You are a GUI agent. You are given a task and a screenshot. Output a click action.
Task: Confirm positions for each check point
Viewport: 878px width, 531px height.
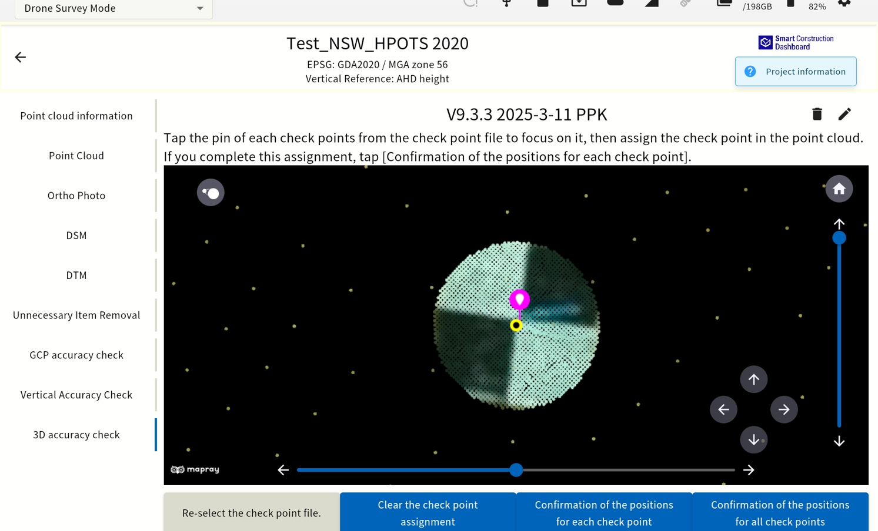(x=604, y=512)
